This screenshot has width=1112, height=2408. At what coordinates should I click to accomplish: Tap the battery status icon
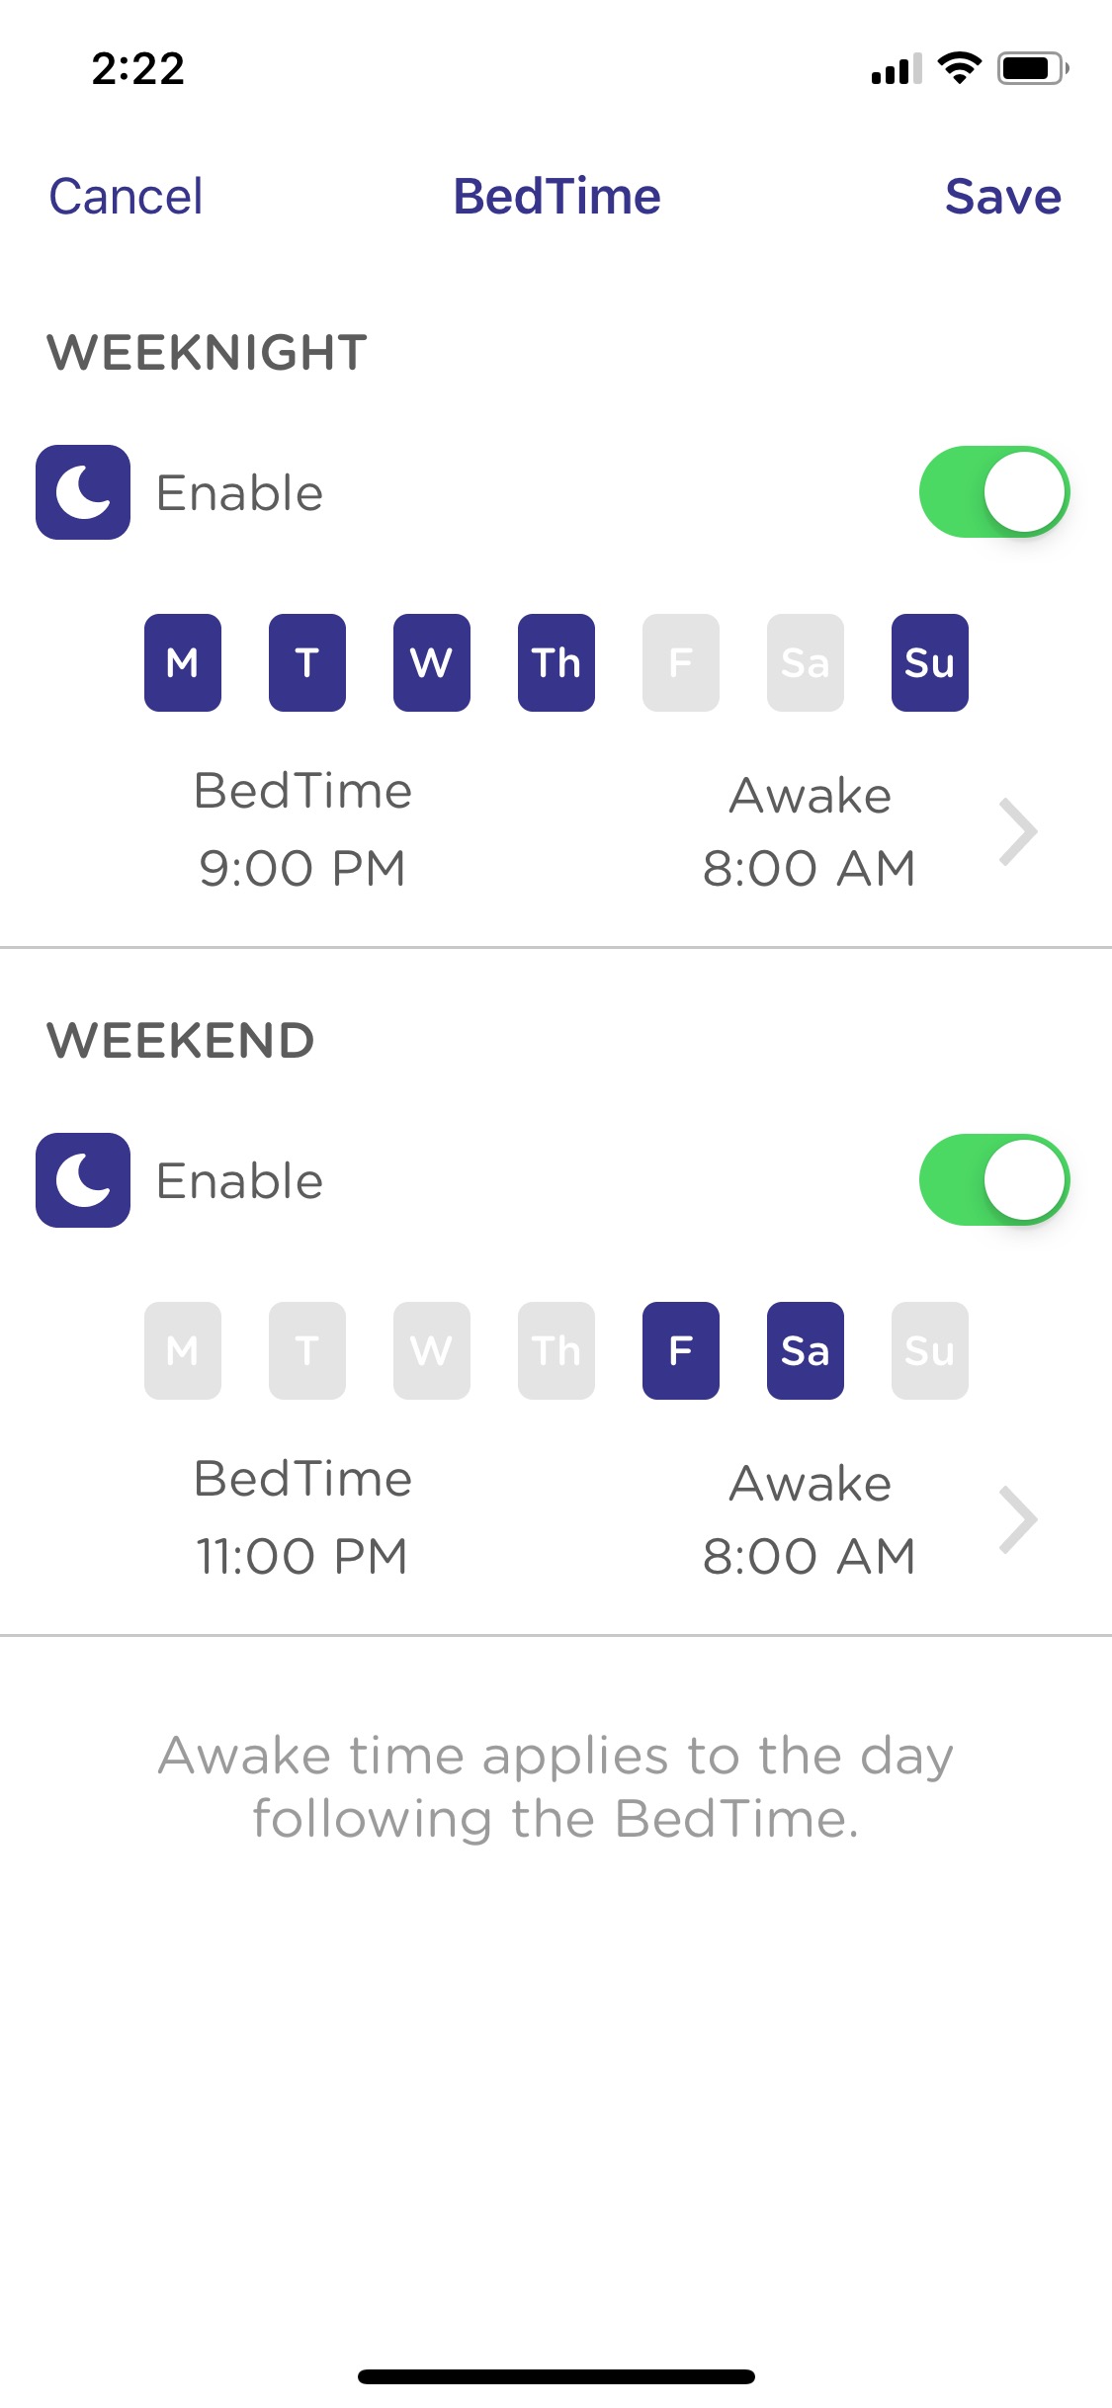pos(1033,67)
